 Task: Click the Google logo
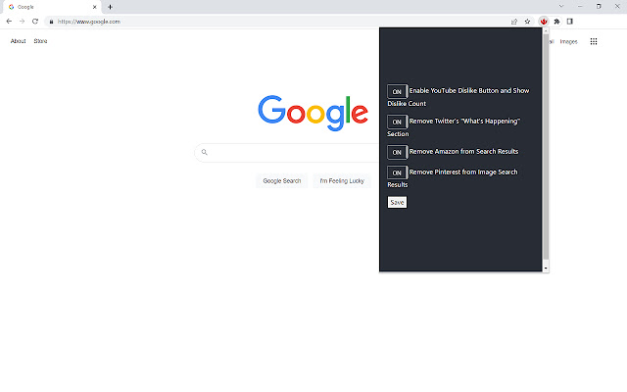tap(313, 113)
